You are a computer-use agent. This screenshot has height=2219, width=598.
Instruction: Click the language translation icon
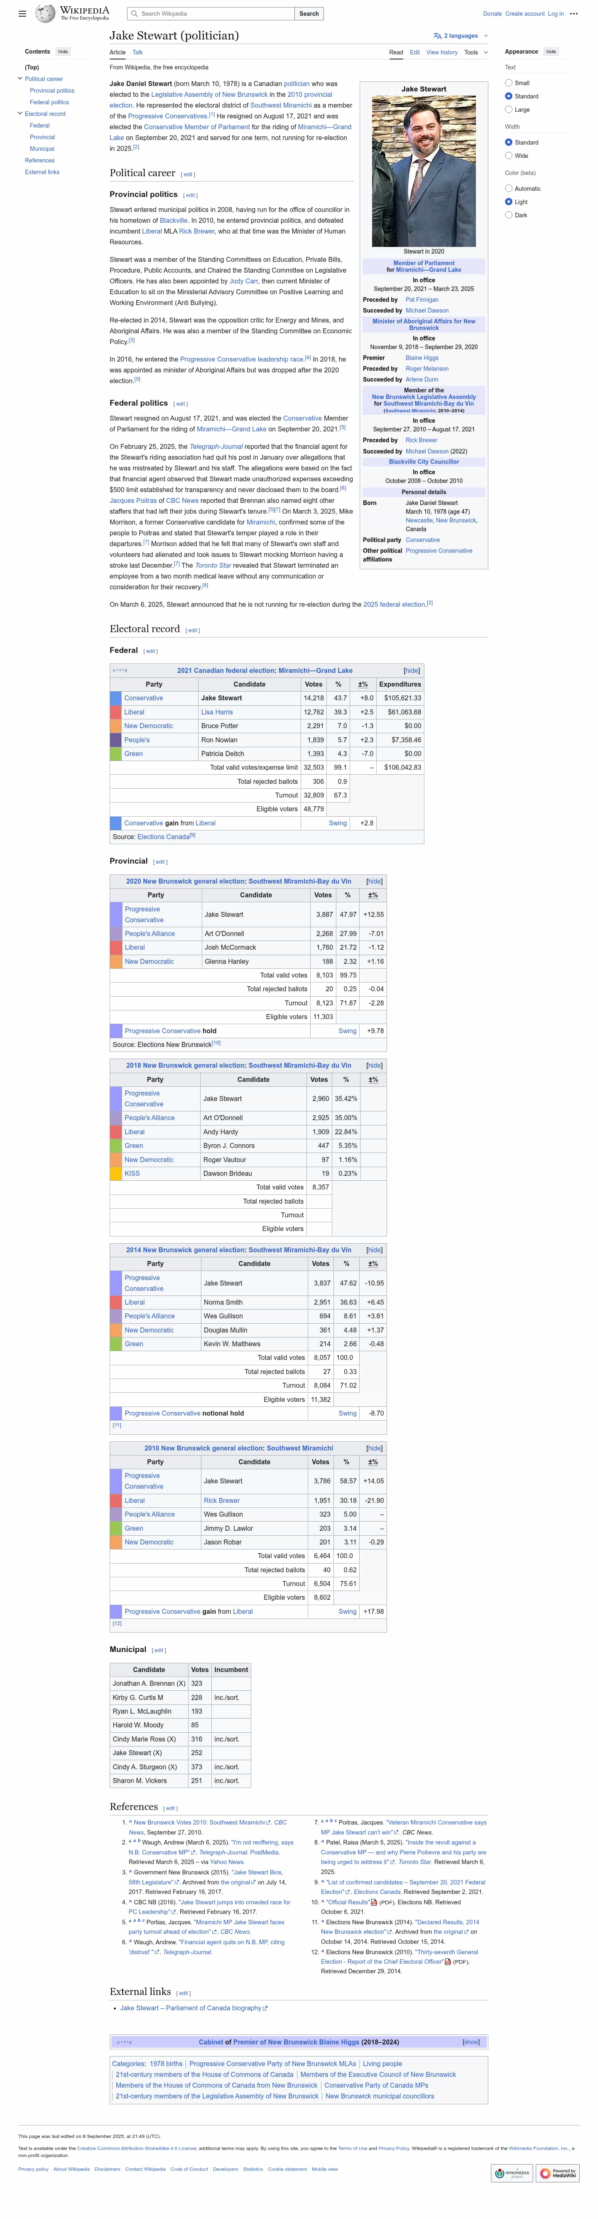pos(437,36)
